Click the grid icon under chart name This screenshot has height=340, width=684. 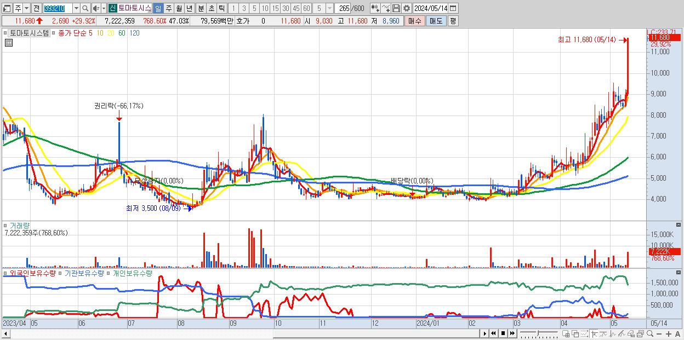click(x=8, y=42)
